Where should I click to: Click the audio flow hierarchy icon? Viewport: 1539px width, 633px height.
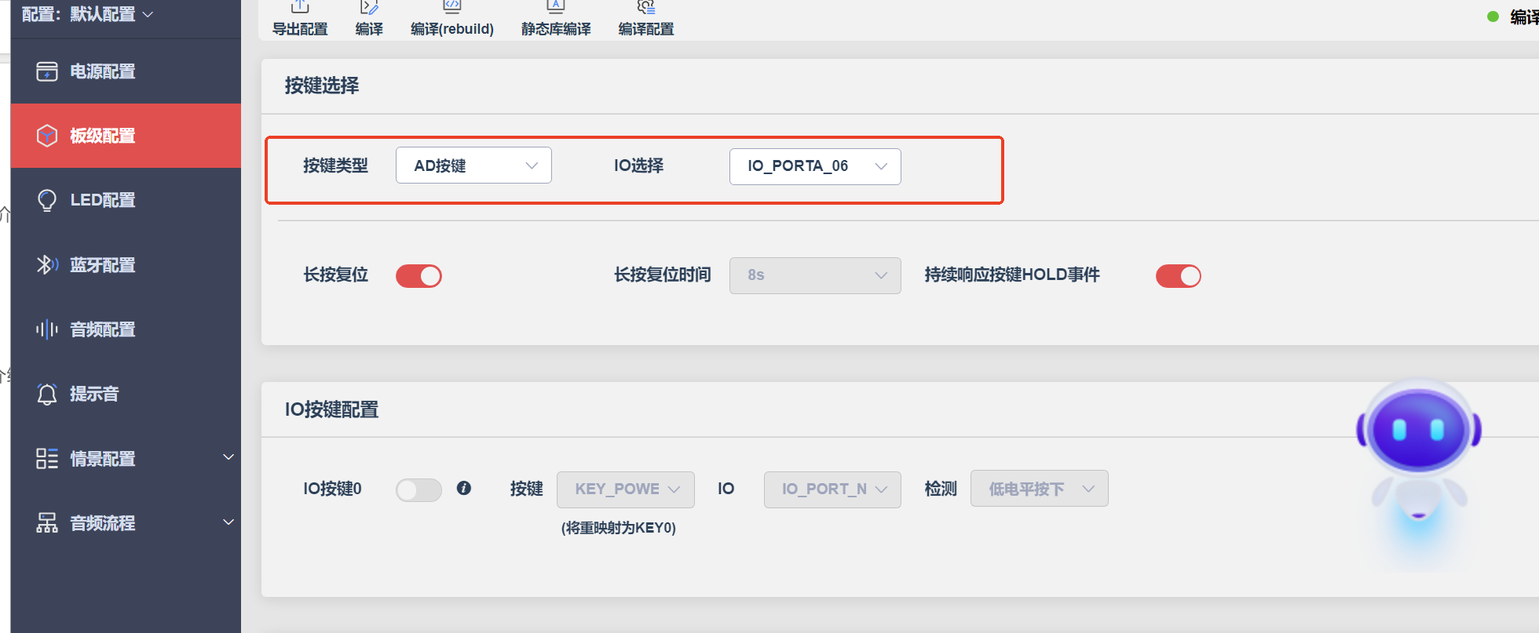[x=47, y=523]
